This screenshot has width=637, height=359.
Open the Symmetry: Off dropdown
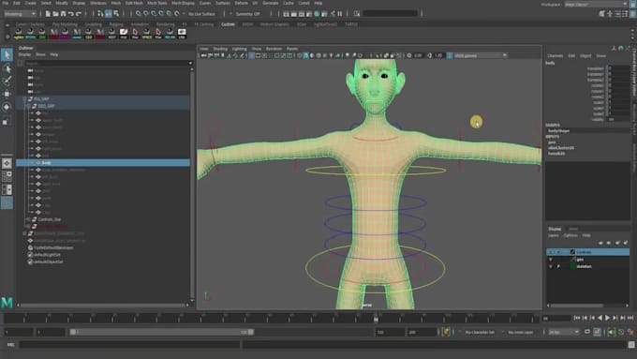249,14
